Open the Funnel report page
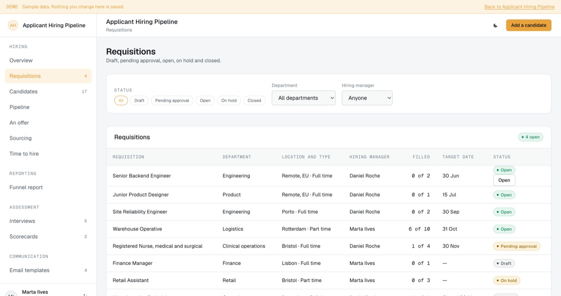Image resolution: width=561 pixels, height=296 pixels. [48, 187]
